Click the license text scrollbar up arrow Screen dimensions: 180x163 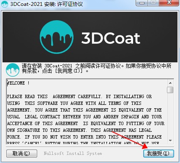point(170,83)
